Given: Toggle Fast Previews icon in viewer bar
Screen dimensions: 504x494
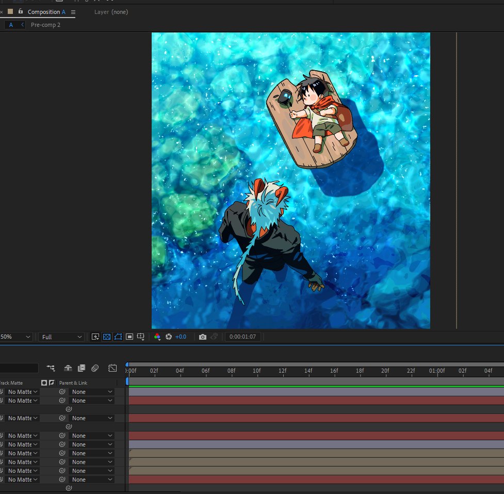Looking at the screenshot, I should tap(95, 337).
